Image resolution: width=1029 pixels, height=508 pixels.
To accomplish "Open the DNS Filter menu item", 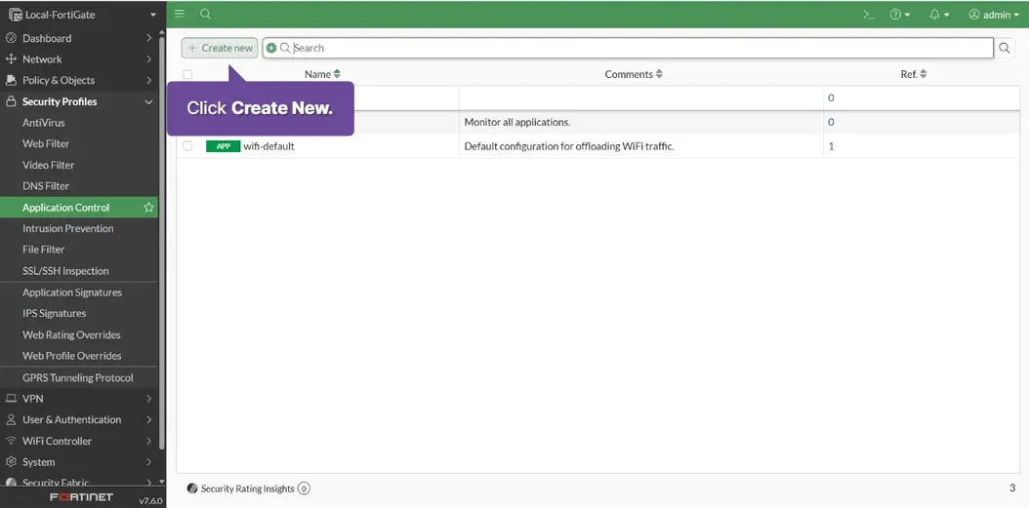I will (x=79, y=186).
